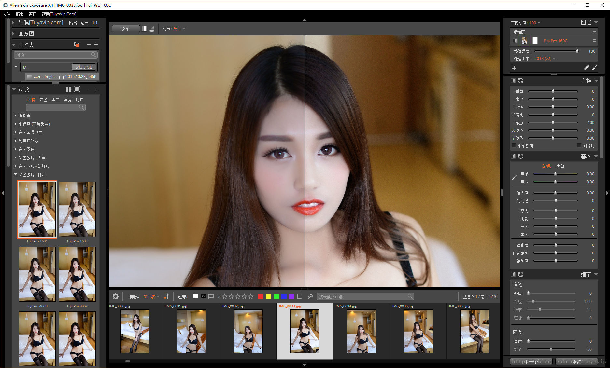Enable the 网格线 checkbox
610x368 pixels.
click(x=579, y=146)
